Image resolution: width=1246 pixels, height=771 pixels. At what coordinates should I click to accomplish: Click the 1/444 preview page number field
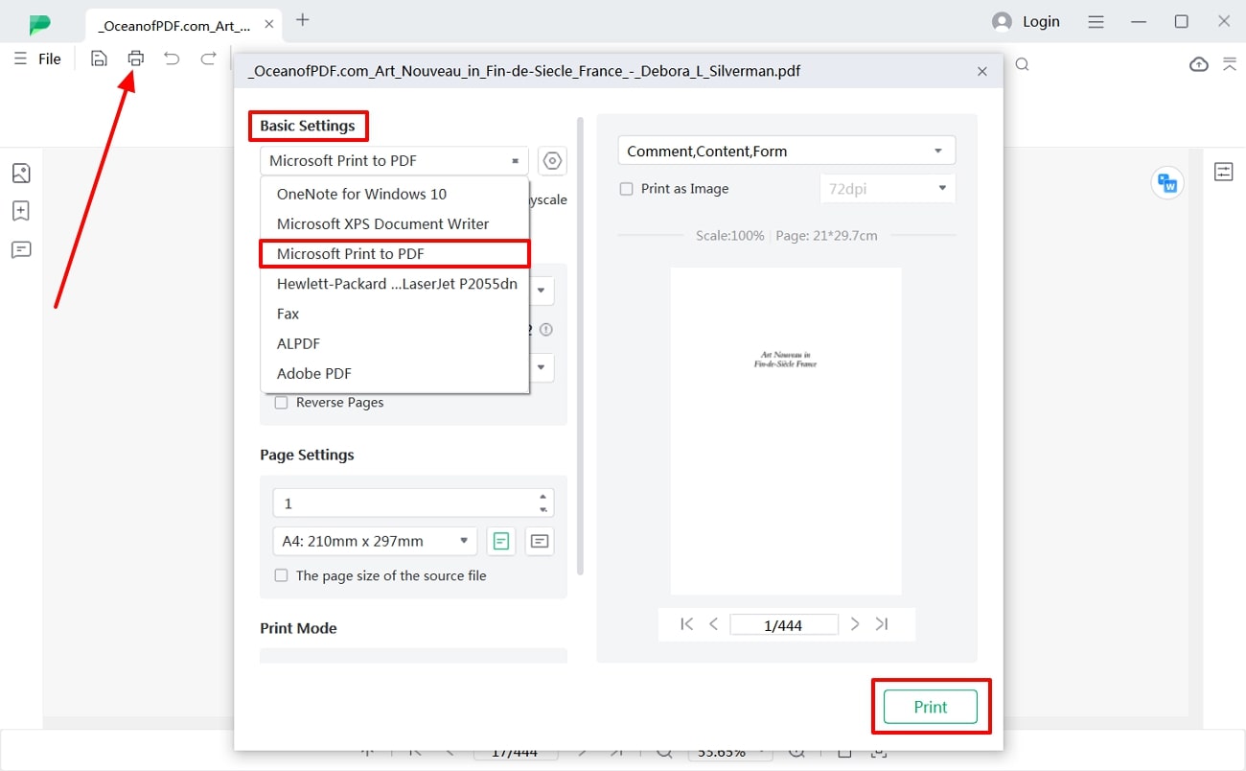click(x=784, y=625)
